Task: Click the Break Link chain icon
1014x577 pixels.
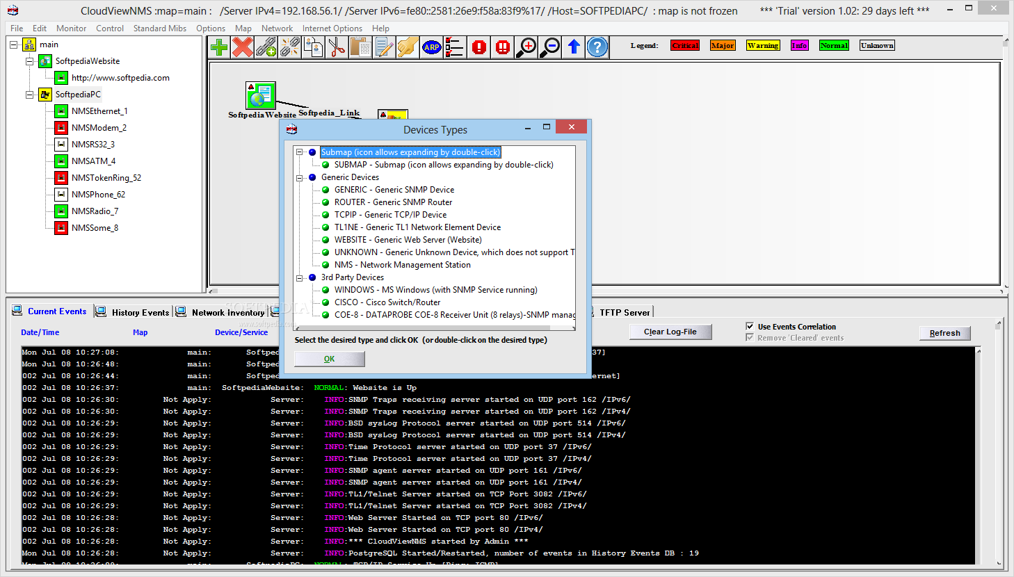Action: (290, 47)
